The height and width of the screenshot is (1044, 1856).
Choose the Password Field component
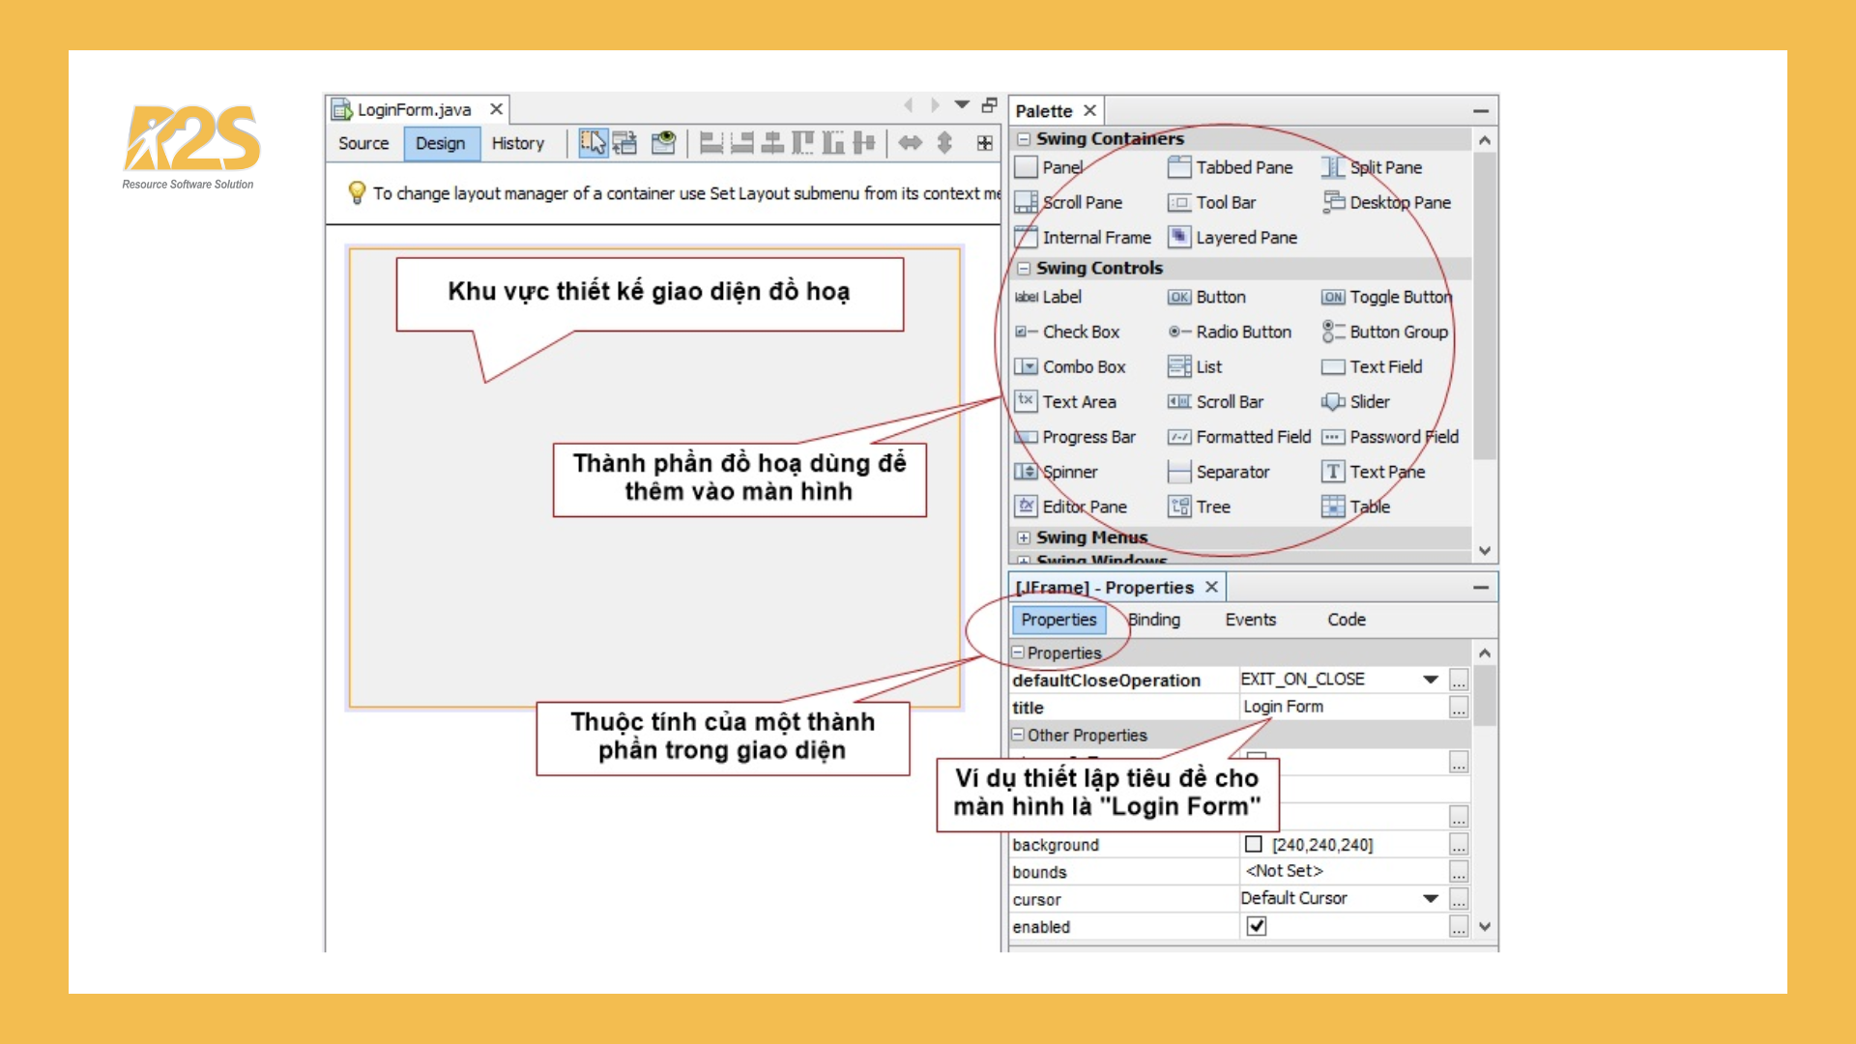click(1390, 437)
